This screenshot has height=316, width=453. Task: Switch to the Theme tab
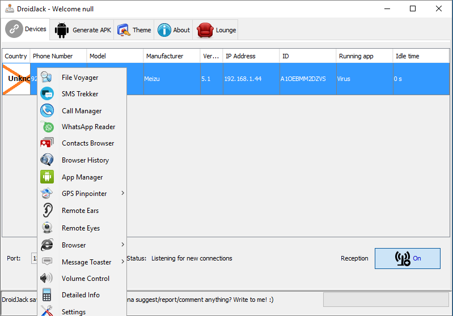[x=134, y=29]
